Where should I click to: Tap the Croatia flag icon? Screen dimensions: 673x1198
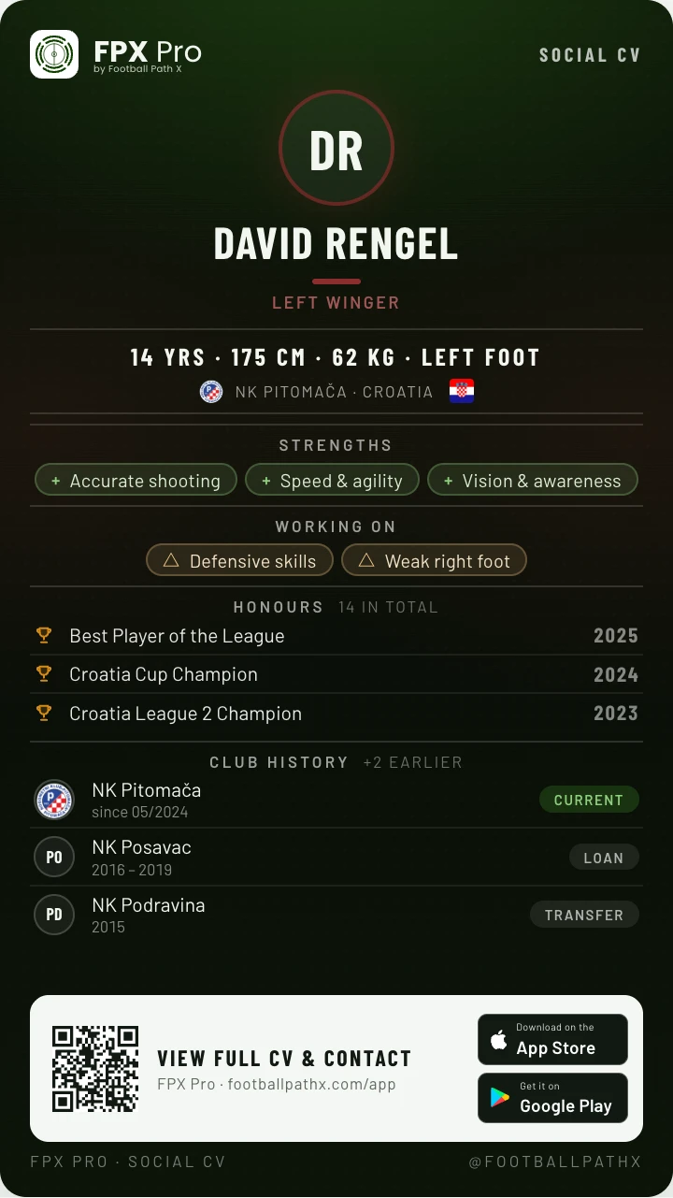coord(462,392)
